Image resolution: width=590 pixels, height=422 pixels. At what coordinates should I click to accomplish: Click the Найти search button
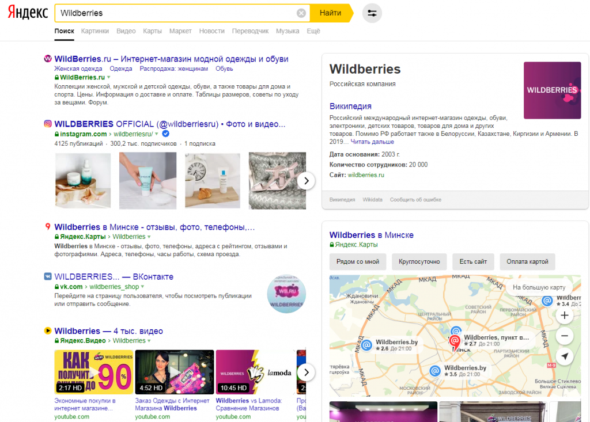coord(331,13)
